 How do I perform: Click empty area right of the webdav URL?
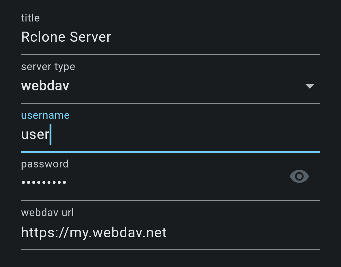[x=243, y=233]
